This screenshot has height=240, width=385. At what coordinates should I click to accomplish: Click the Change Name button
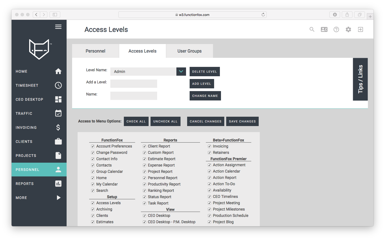[x=205, y=96]
